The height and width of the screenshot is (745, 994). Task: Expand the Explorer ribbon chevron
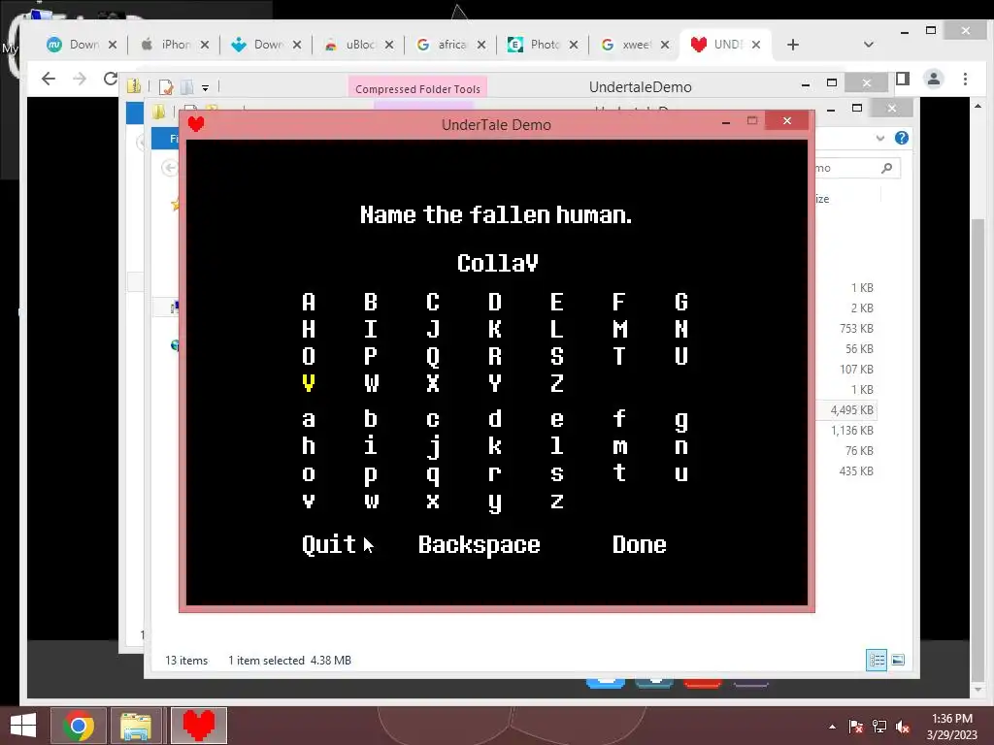tap(879, 138)
